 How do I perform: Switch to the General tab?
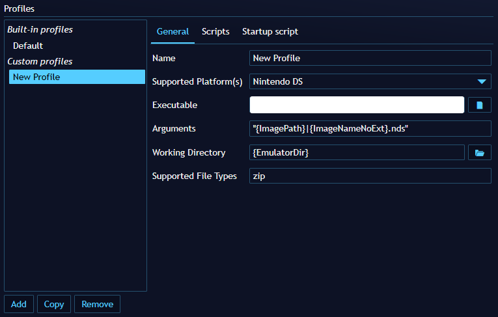(173, 31)
